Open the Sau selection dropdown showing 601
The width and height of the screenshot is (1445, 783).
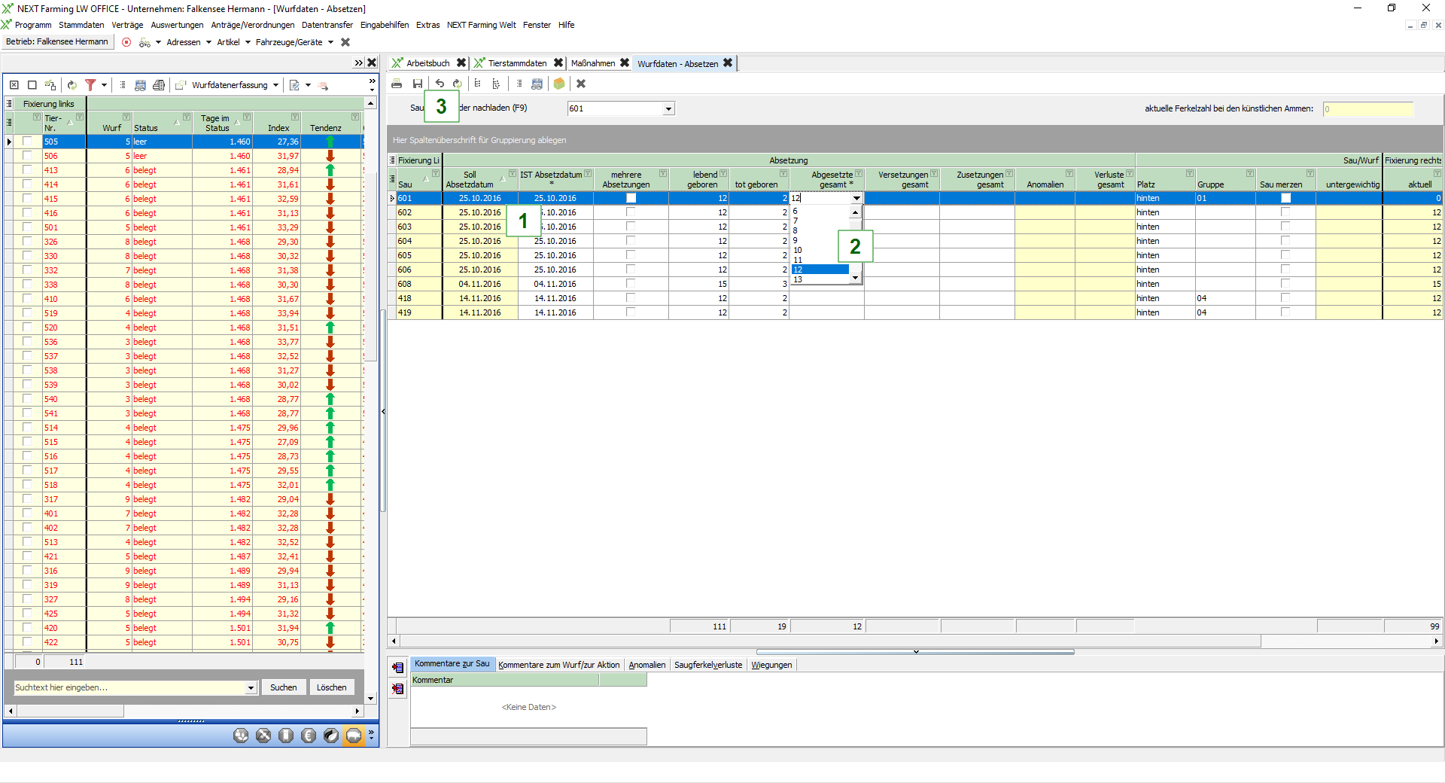tap(668, 109)
